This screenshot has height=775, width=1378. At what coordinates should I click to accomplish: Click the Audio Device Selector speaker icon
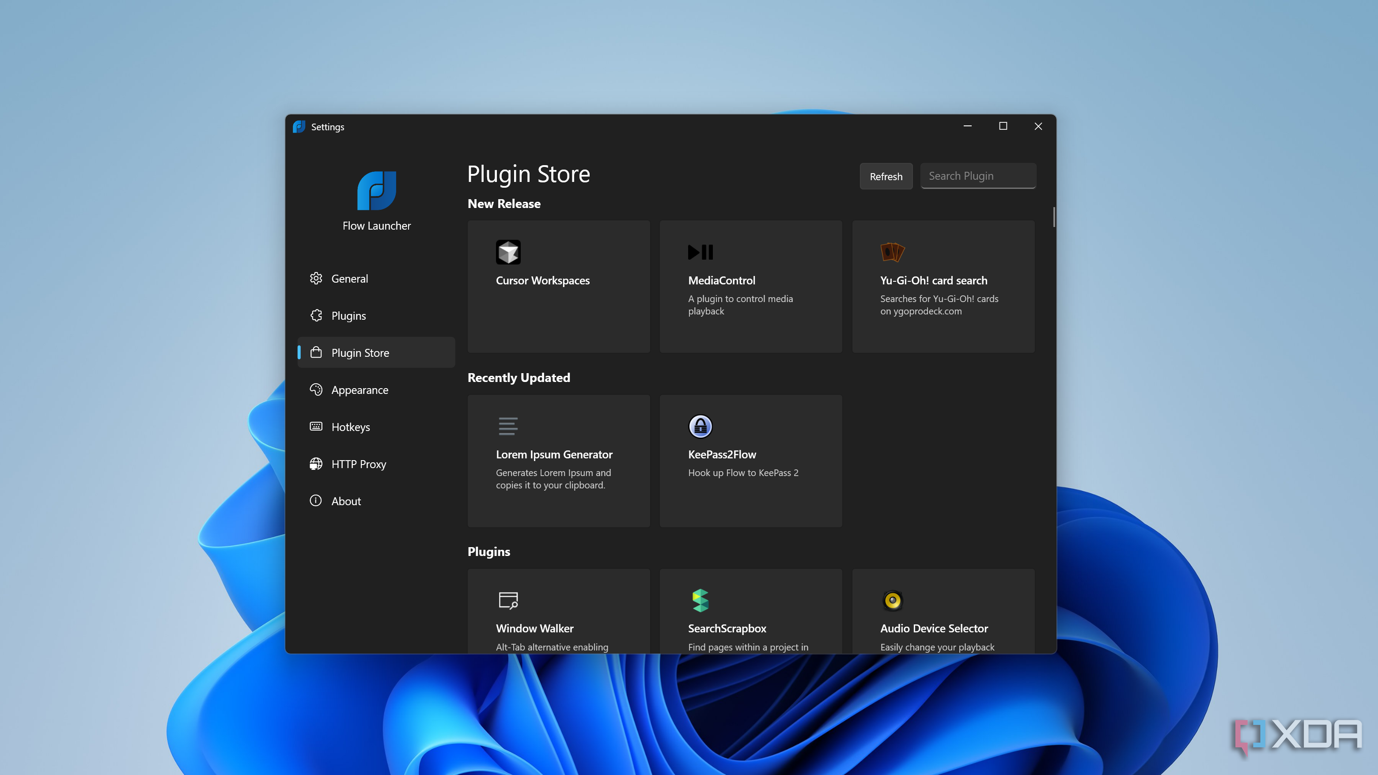pos(892,600)
